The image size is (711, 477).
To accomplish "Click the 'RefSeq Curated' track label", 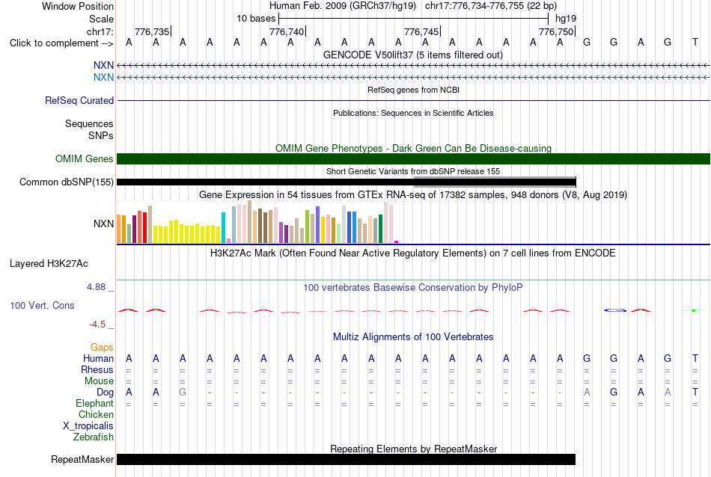I will (x=79, y=101).
